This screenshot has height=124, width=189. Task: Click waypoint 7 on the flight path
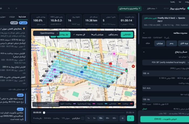pos(52,61)
